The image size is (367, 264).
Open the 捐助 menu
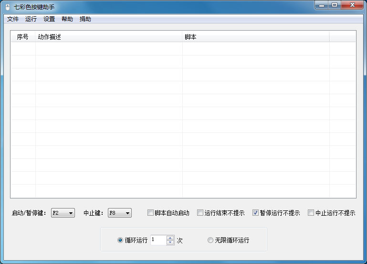pos(85,19)
